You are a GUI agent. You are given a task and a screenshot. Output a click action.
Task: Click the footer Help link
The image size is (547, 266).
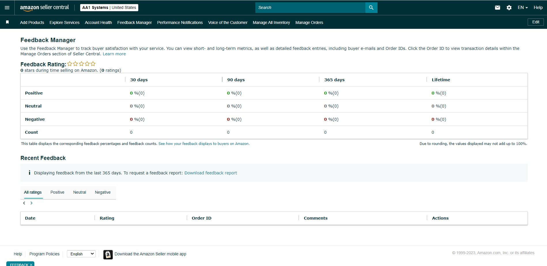[x=18, y=254]
